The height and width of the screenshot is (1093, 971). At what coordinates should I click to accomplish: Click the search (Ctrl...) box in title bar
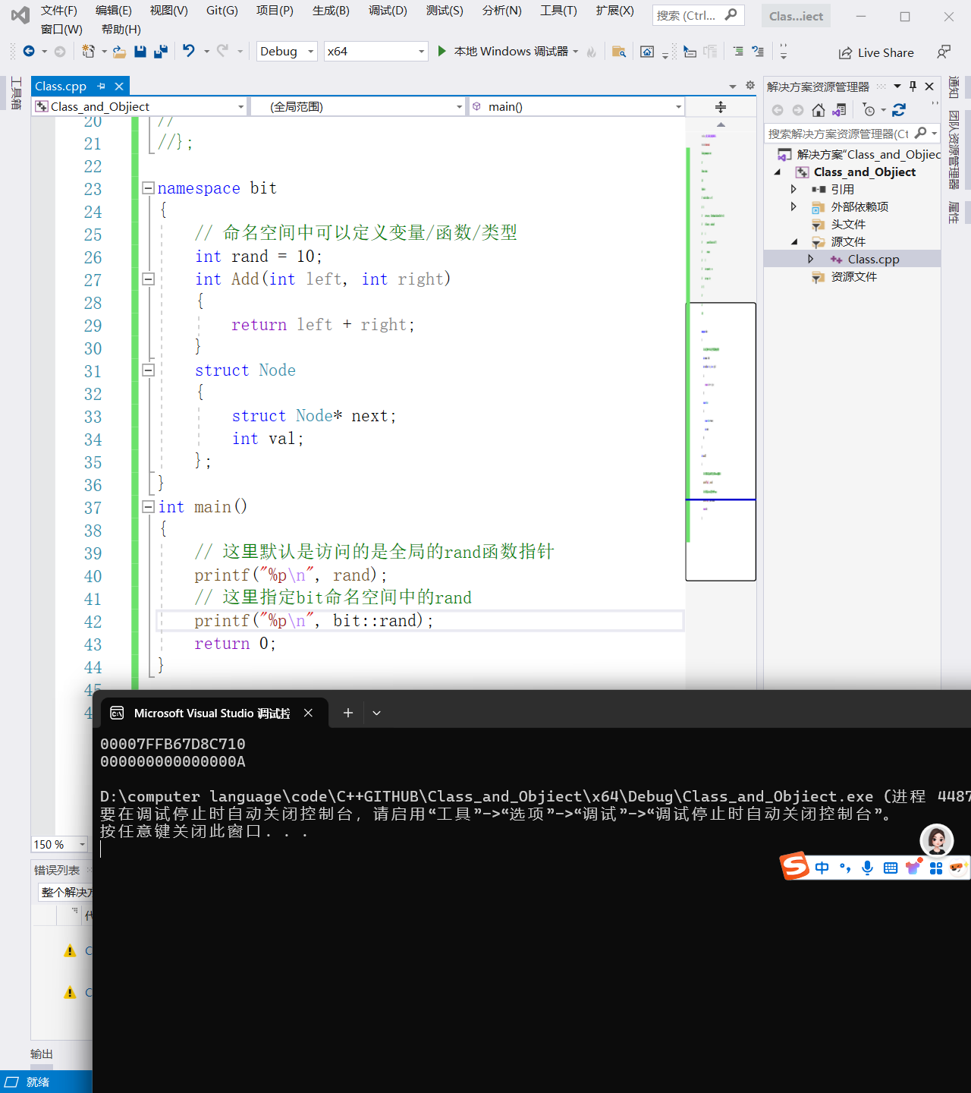(x=698, y=15)
